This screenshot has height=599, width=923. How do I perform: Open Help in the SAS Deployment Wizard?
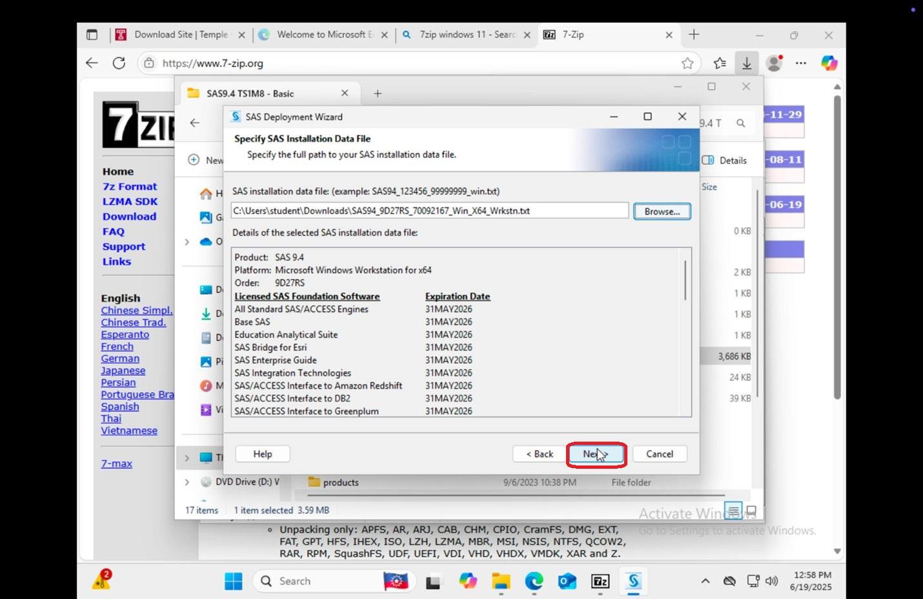point(263,454)
